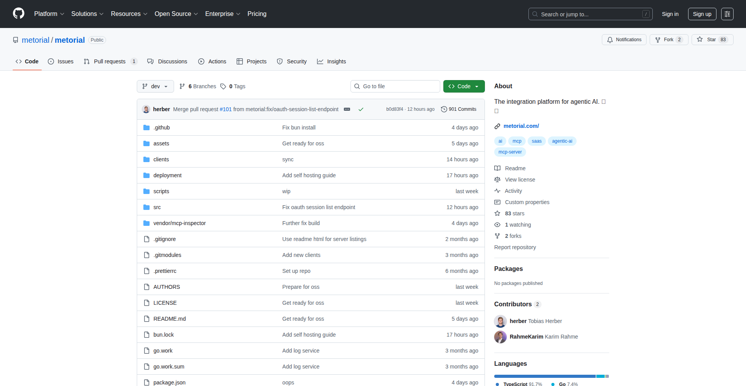Click the herber commit author avatar

[146, 109]
